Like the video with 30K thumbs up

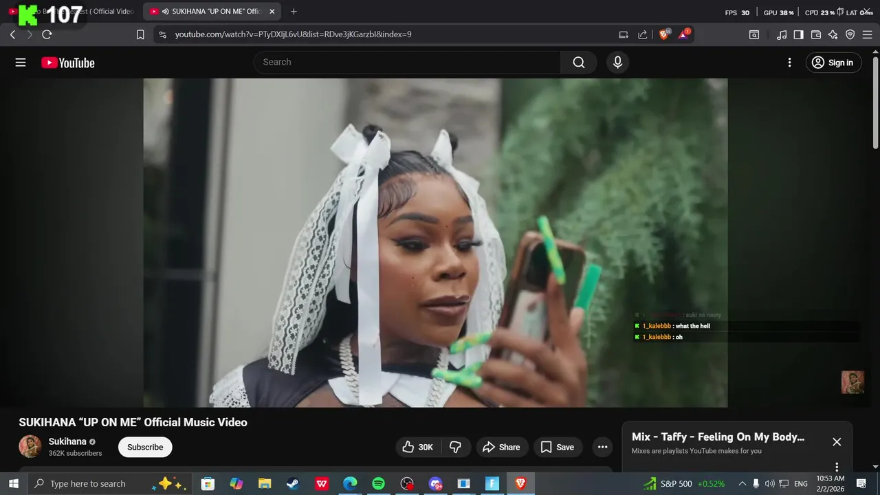click(x=417, y=447)
